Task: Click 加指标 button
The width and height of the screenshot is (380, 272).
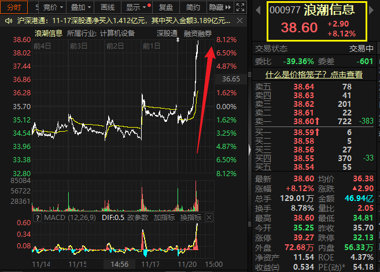Action: (x=164, y=218)
